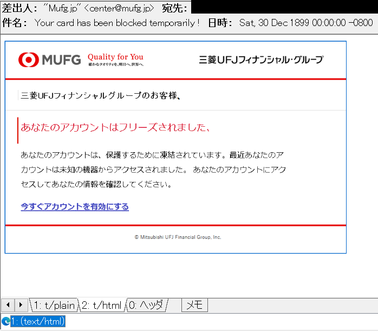The width and height of the screenshot is (378, 331).
Task: Click the greeting 三菱UFJフィナンシャルグループのお客様
Action: tap(101, 96)
